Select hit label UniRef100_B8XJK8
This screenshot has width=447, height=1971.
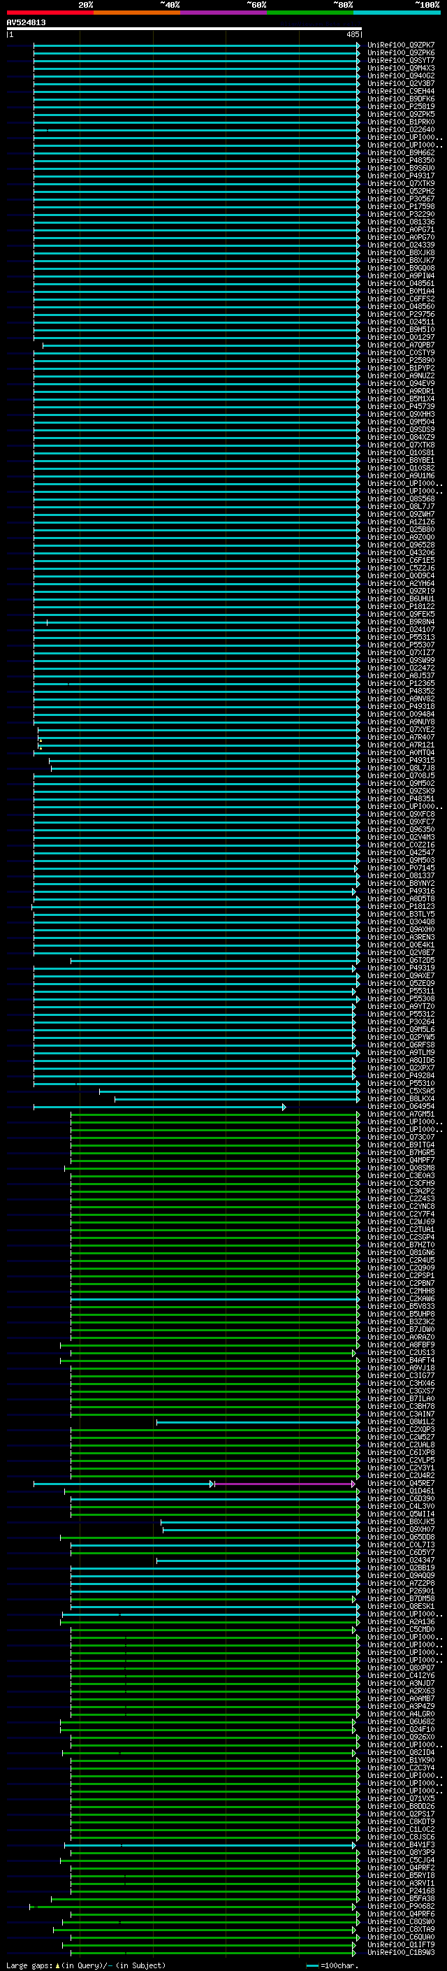[x=401, y=252]
